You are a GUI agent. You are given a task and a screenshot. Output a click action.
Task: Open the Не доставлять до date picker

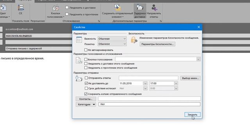[145, 83]
